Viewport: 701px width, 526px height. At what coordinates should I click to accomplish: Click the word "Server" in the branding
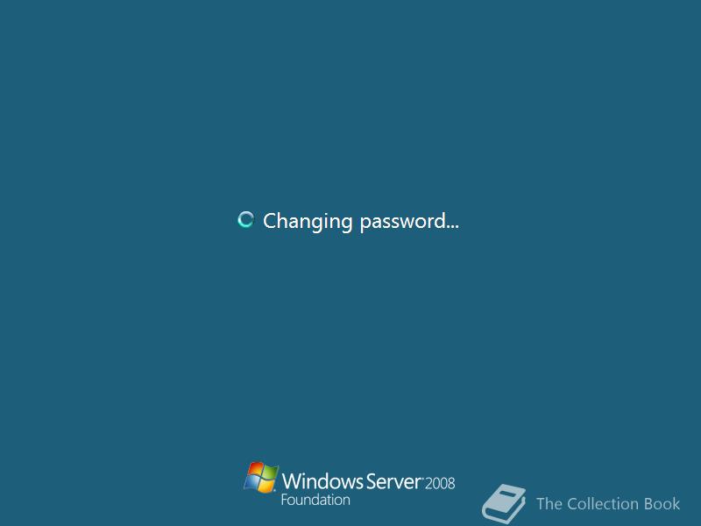pos(393,481)
